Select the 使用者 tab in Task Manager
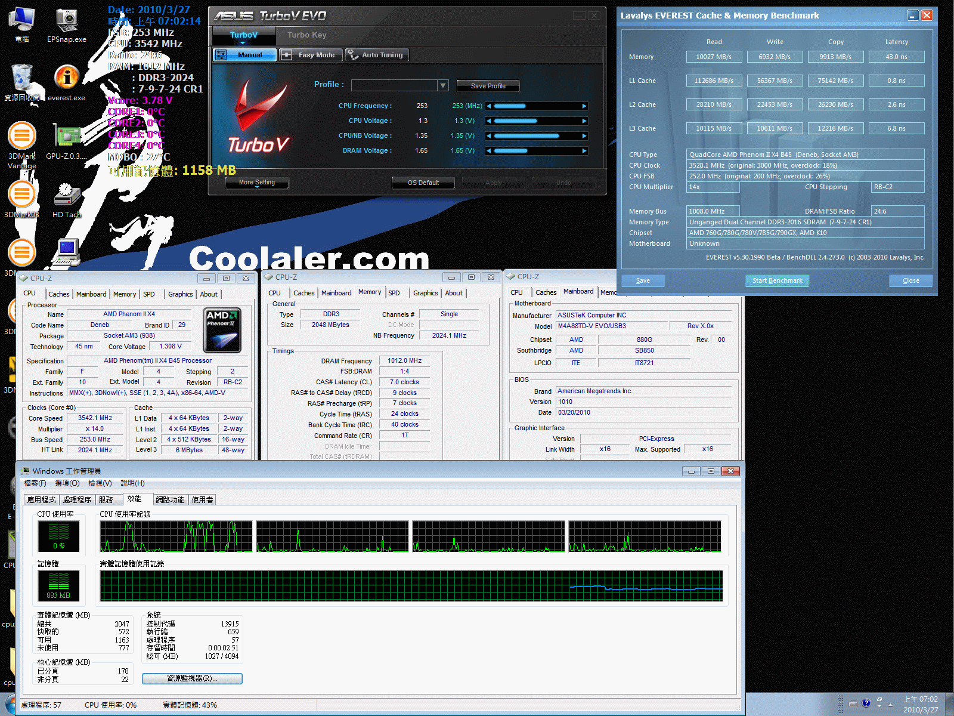This screenshot has width=954, height=716. point(203,500)
